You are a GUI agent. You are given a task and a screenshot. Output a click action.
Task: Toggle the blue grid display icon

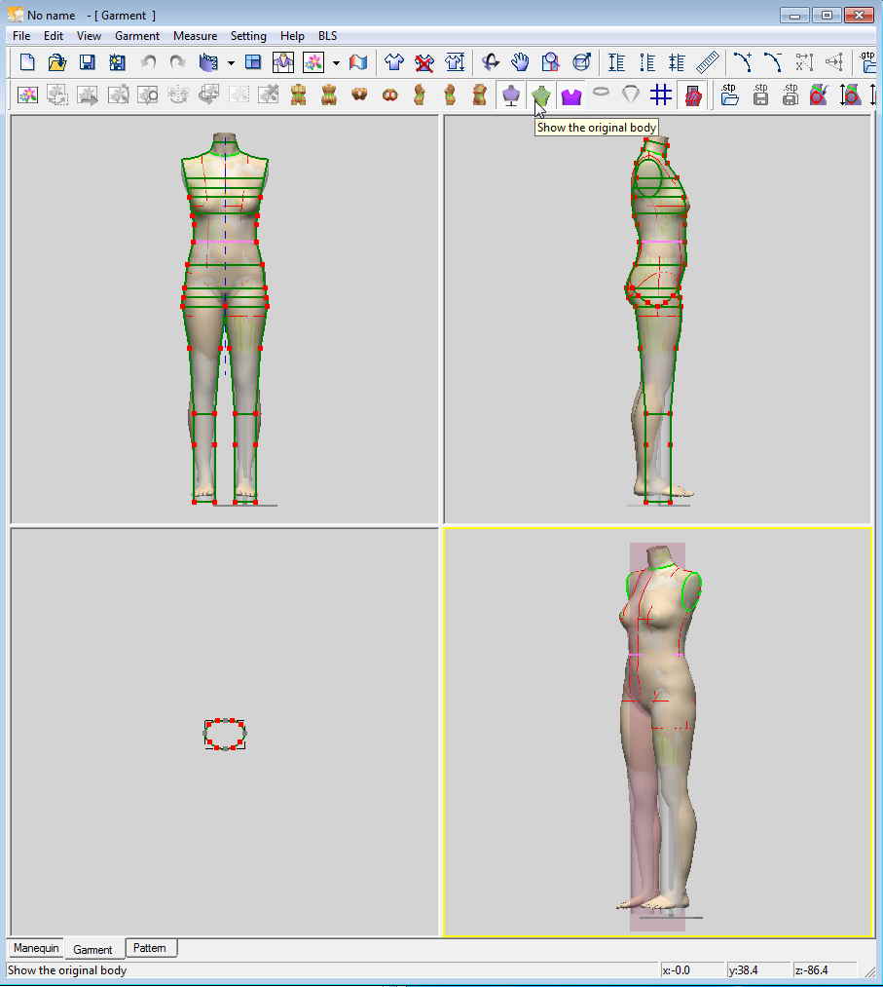[660, 95]
